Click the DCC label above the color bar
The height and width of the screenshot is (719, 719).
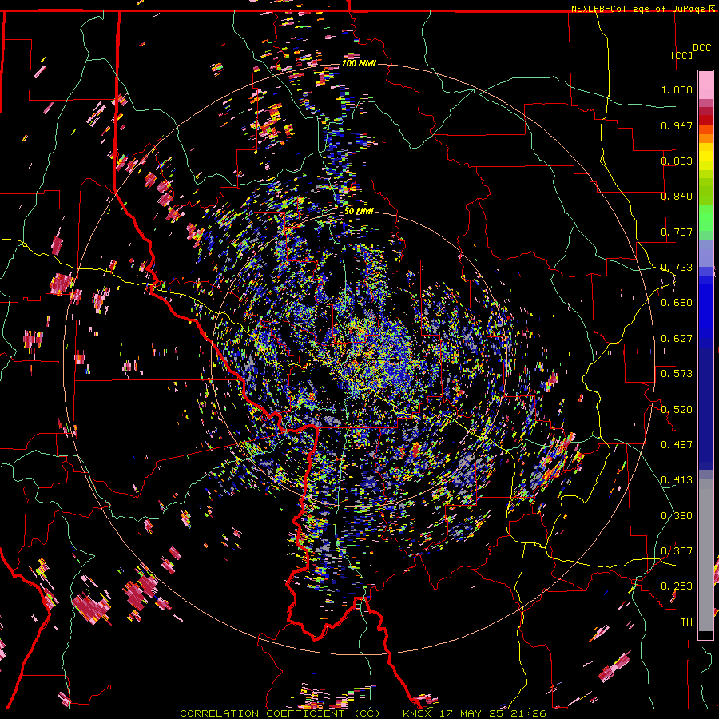(701, 48)
